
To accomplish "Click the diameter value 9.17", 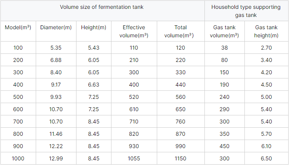I will click(56, 85).
